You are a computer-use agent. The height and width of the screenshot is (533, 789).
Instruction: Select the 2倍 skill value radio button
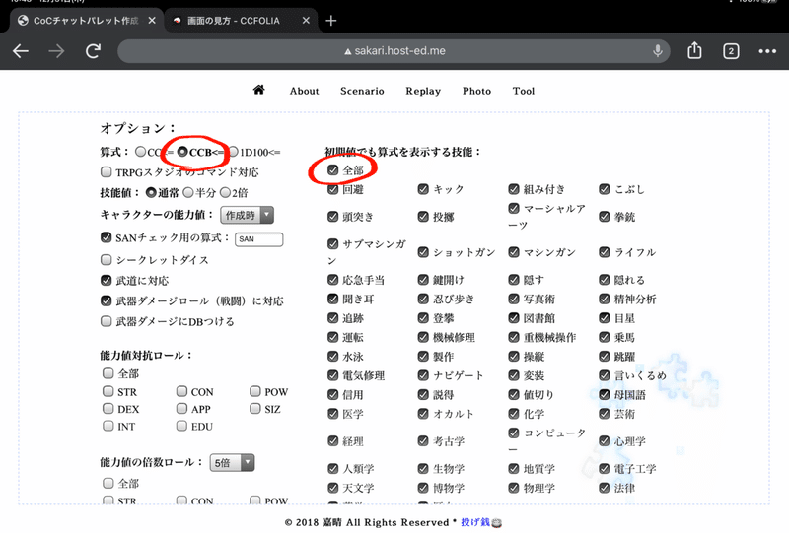(225, 192)
